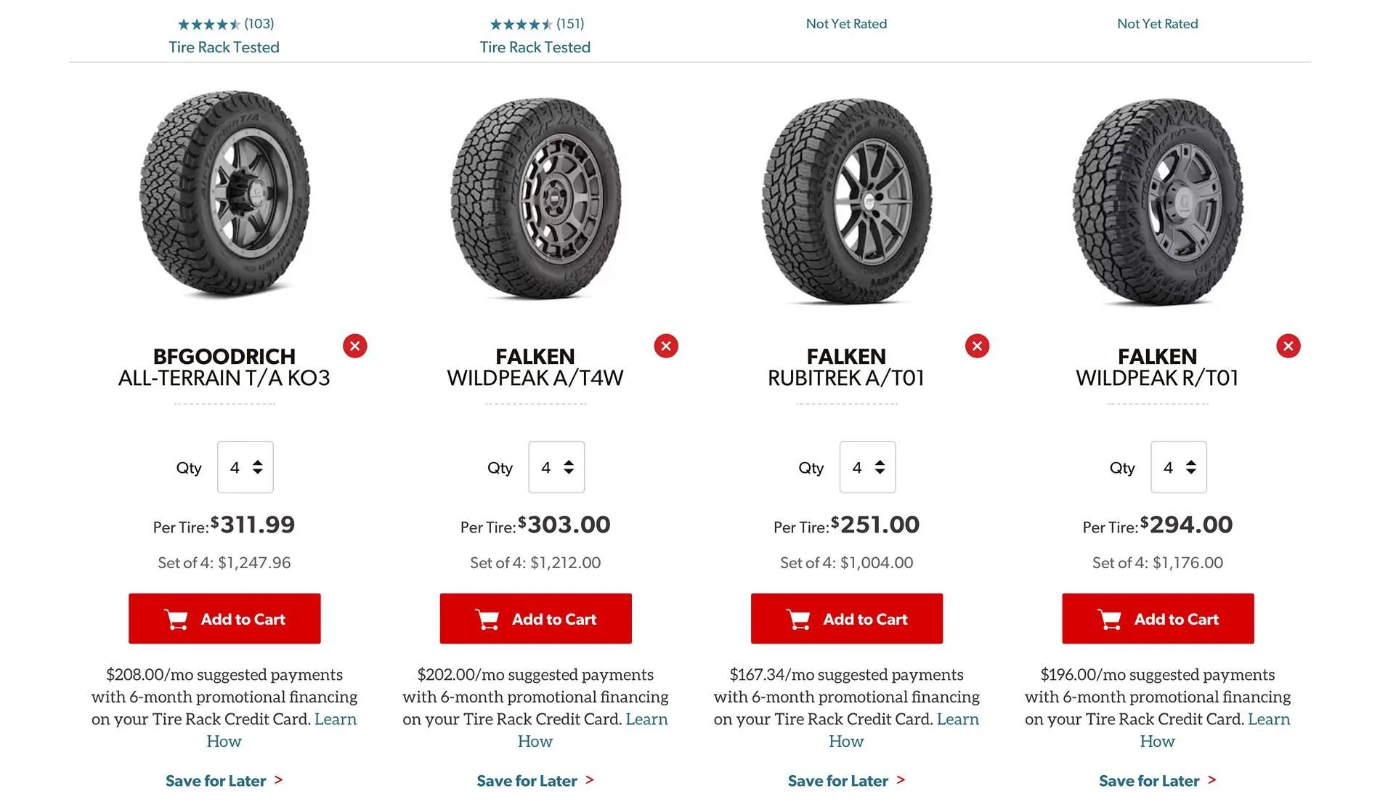Viewport: 1380px width, 810px height.
Task: Open the 103 reviews star rating
Action: point(226,24)
